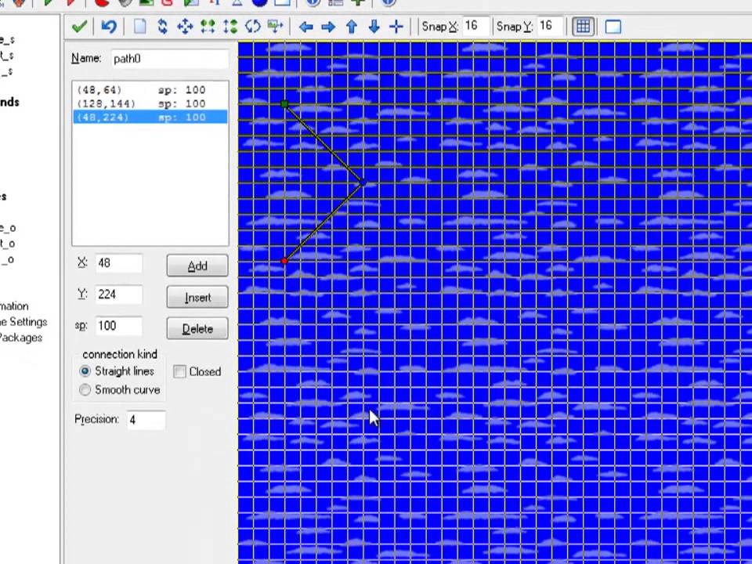Viewport: 752px width, 564px height.
Task: Choose a room to show as background
Action: pos(613,27)
